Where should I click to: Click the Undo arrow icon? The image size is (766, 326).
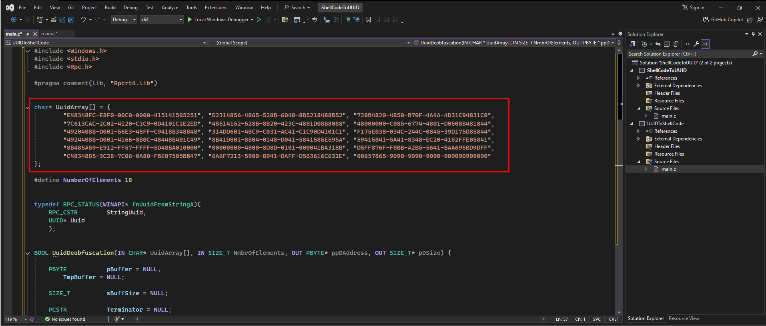83,20
